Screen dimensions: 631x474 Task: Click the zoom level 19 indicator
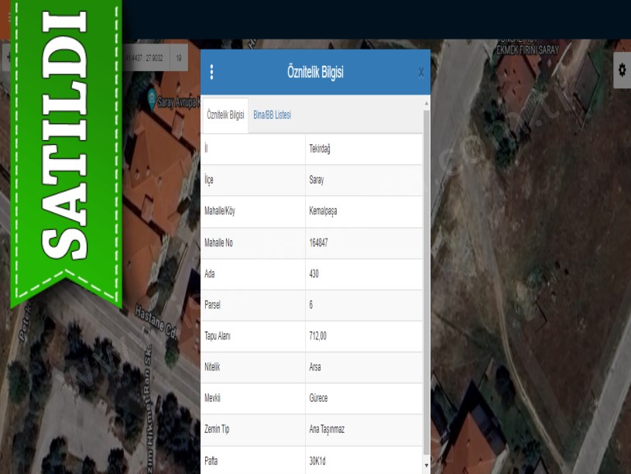(x=179, y=58)
